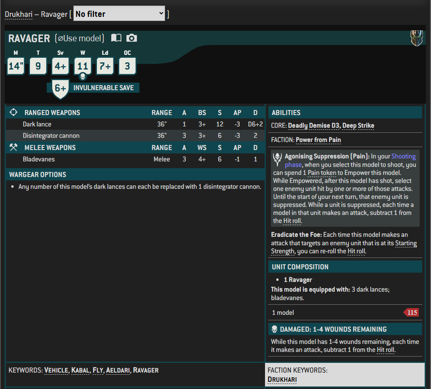This screenshot has height=389, width=431.
Task: Open the Fly keyword link
Action: coord(98,370)
